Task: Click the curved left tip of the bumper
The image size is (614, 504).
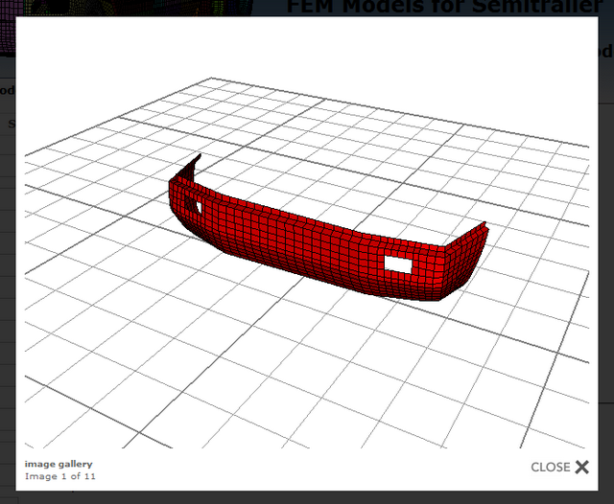Action: tap(195, 160)
